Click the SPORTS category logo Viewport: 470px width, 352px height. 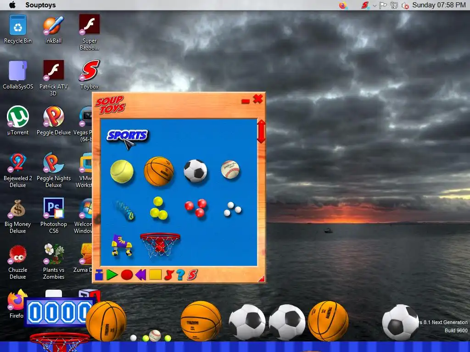click(128, 136)
